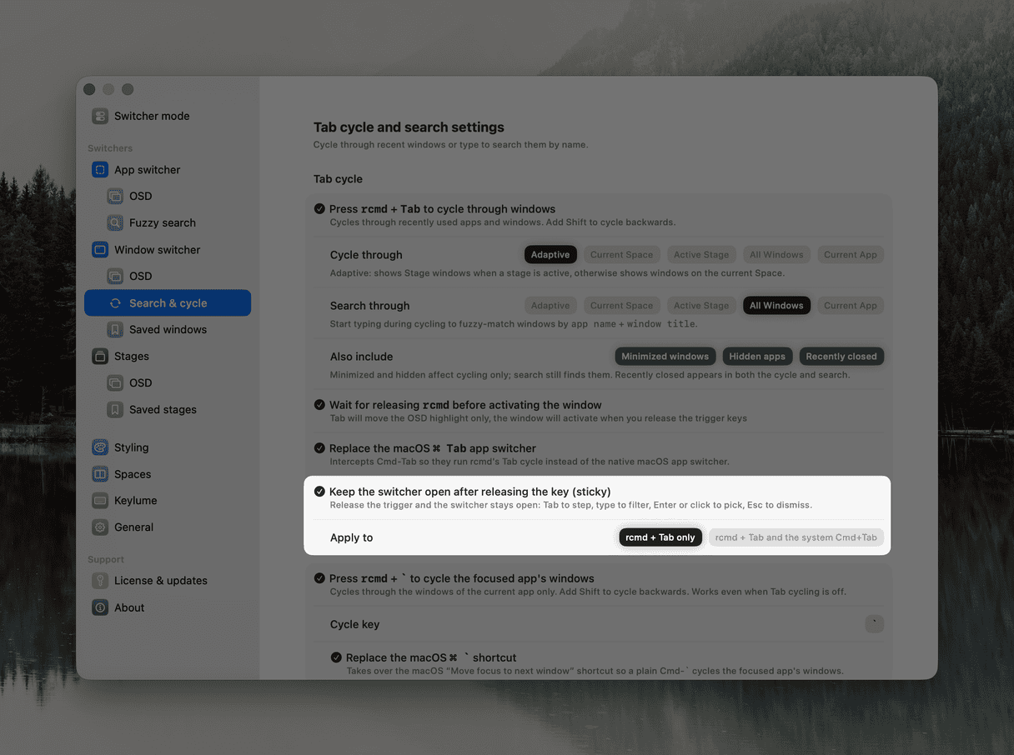The width and height of the screenshot is (1014, 755).
Task: Toggle 'Keep the switcher open' sticky checkbox
Action: (x=319, y=492)
